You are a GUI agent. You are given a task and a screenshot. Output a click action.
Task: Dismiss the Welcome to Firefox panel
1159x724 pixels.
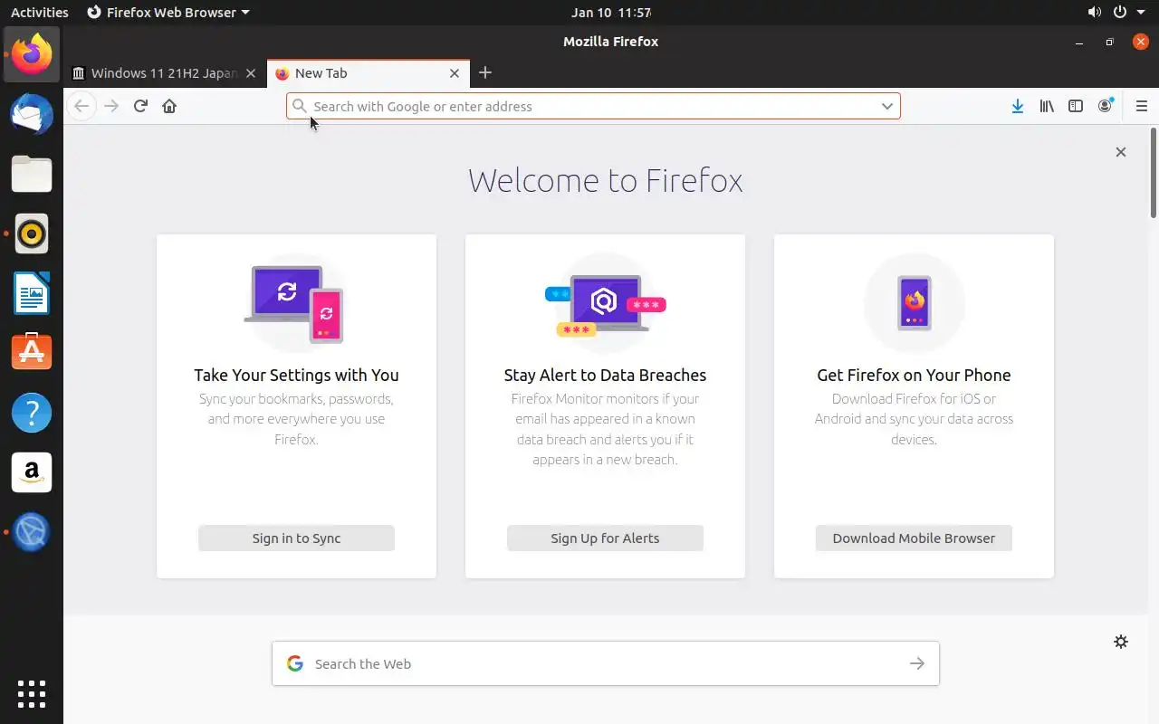click(x=1121, y=152)
